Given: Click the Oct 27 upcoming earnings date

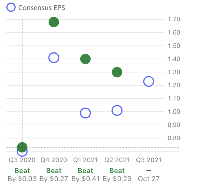Looking at the screenshot, I should tap(149, 179).
